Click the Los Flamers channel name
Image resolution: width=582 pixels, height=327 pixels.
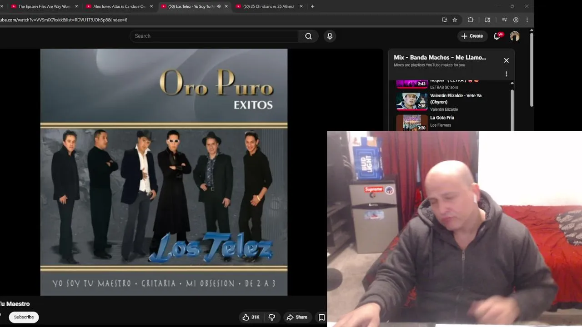point(441,125)
